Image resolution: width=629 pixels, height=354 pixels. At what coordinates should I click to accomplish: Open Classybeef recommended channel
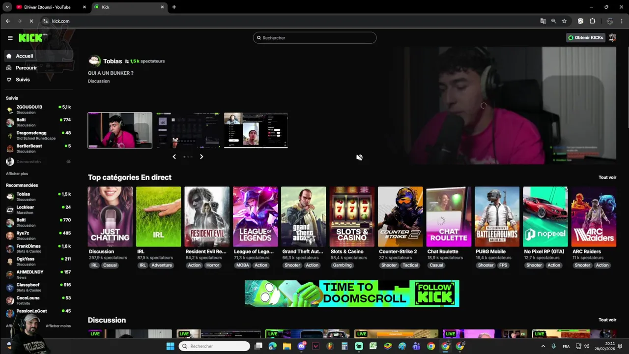(x=38, y=287)
